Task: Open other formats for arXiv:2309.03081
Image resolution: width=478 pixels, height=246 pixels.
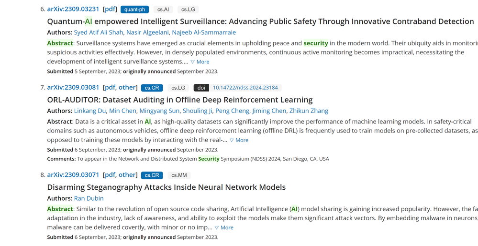Action: (x=127, y=87)
